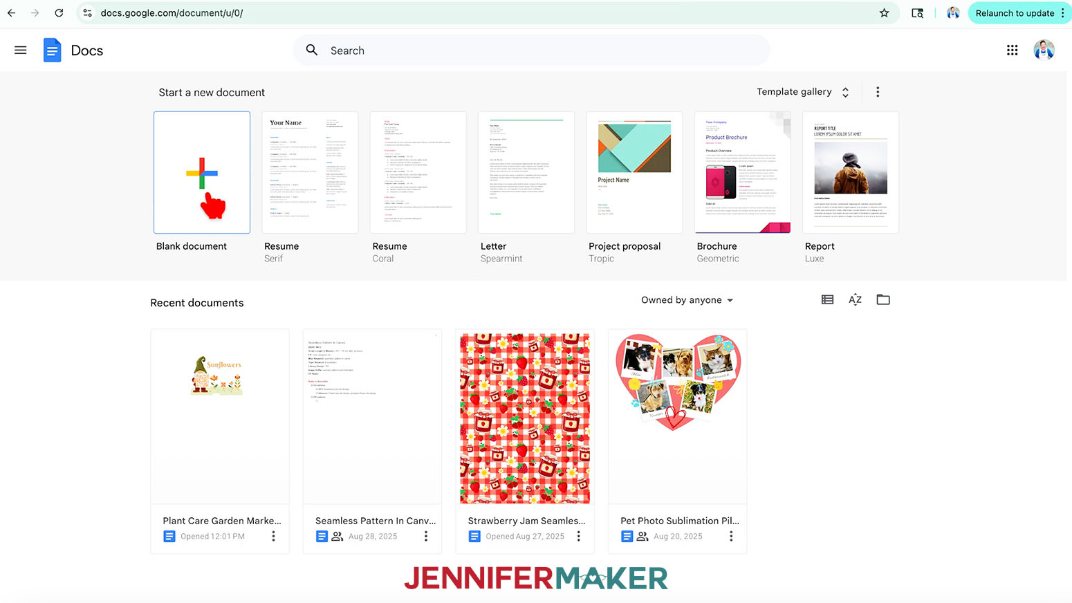Image resolution: width=1072 pixels, height=603 pixels.
Task: Reload the current page
Action: click(59, 13)
